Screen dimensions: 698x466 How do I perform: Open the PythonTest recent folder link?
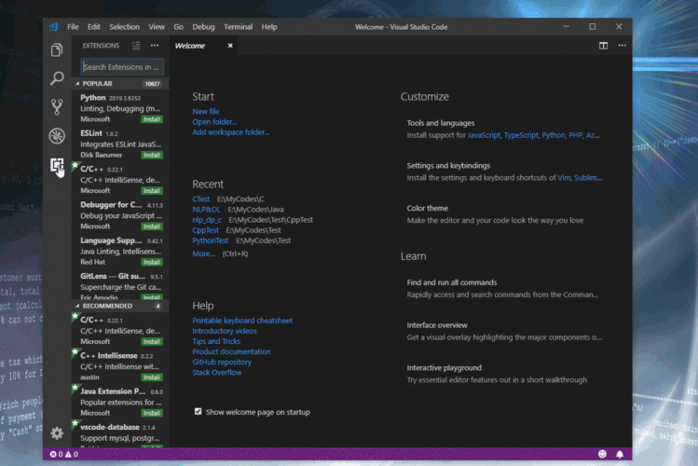pos(210,240)
